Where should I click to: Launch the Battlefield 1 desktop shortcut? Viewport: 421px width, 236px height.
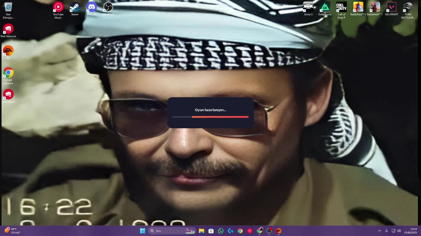point(375,9)
